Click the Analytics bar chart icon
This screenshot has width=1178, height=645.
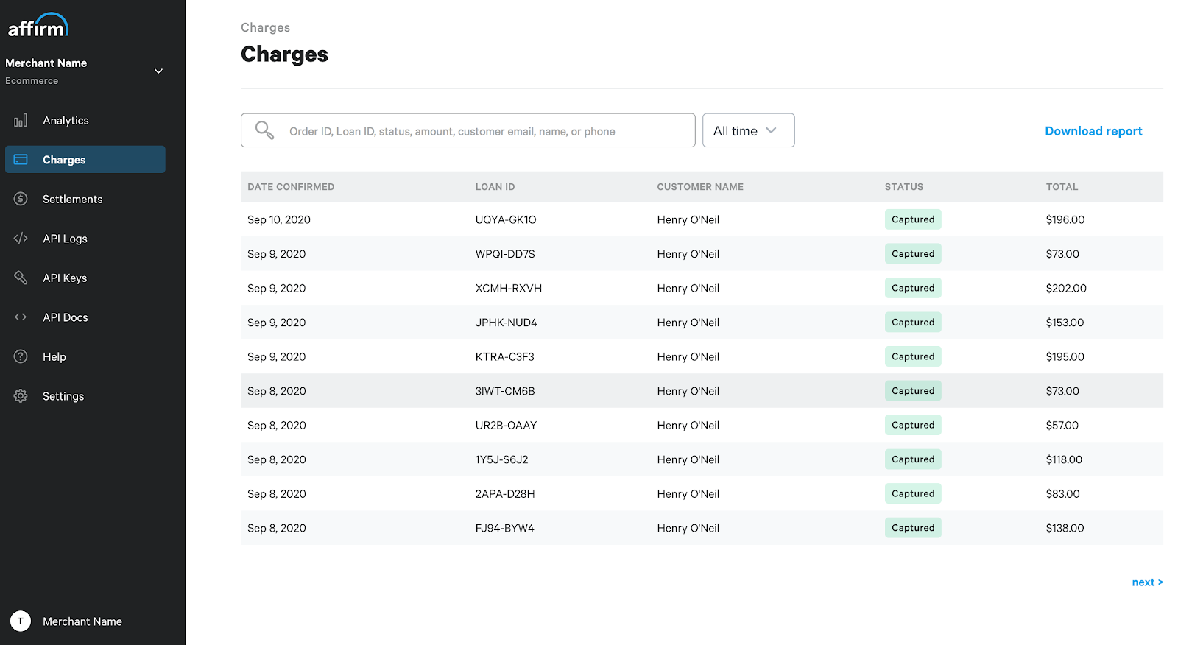[x=21, y=120]
